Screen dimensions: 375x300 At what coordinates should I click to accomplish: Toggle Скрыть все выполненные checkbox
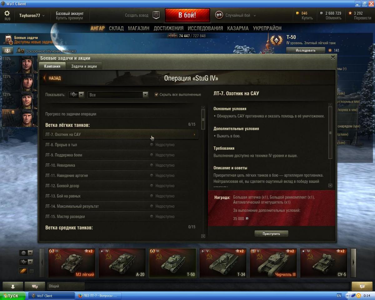click(x=157, y=94)
